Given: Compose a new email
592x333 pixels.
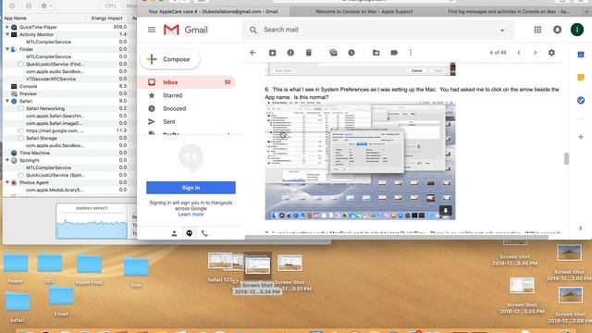Looking at the screenshot, I should [x=170, y=59].
